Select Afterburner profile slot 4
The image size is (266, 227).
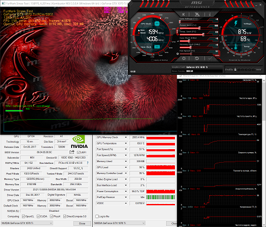point(250,70)
